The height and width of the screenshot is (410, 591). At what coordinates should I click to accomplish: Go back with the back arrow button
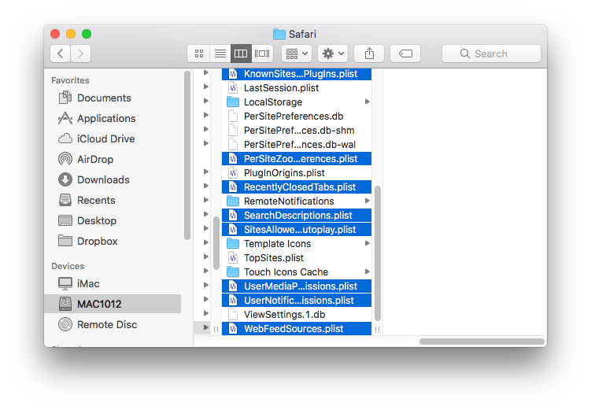tap(61, 54)
